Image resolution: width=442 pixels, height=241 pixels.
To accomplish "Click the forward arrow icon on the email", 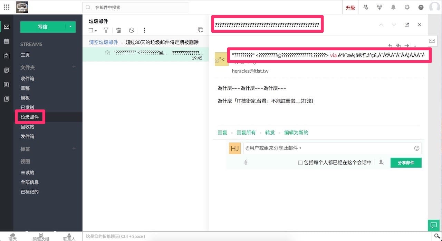I will coord(407,45).
